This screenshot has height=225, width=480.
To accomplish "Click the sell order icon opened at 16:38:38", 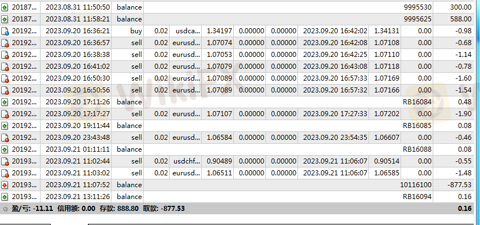I will (5, 55).
